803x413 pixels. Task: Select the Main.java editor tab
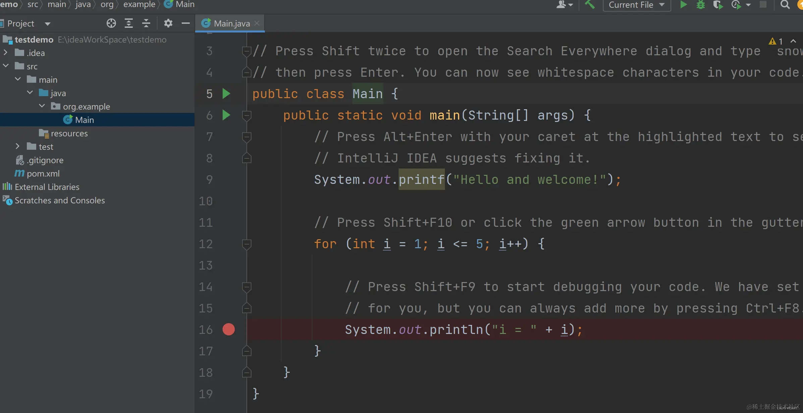click(231, 23)
